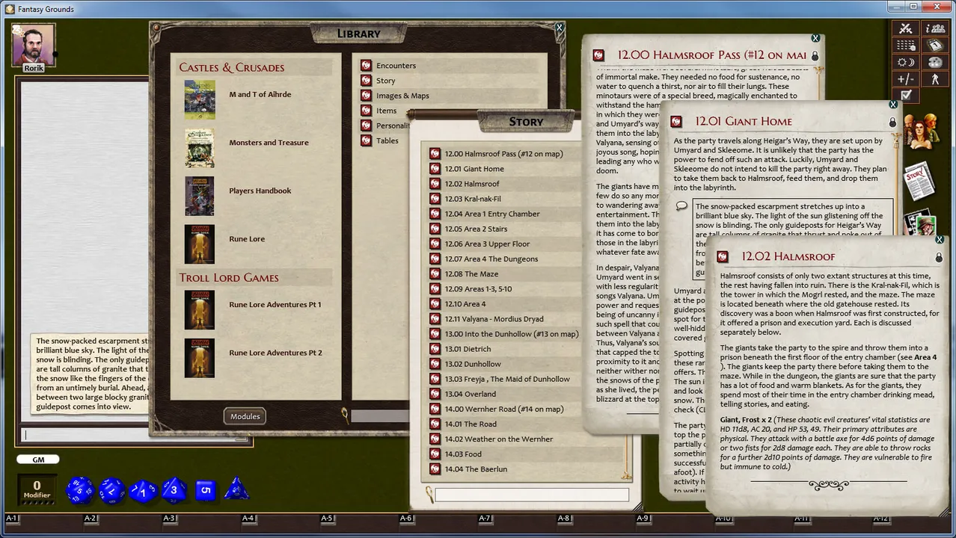This screenshot has width=956, height=538.
Task: Open story entry 14.00 Wernher Road
Action: [504, 409]
